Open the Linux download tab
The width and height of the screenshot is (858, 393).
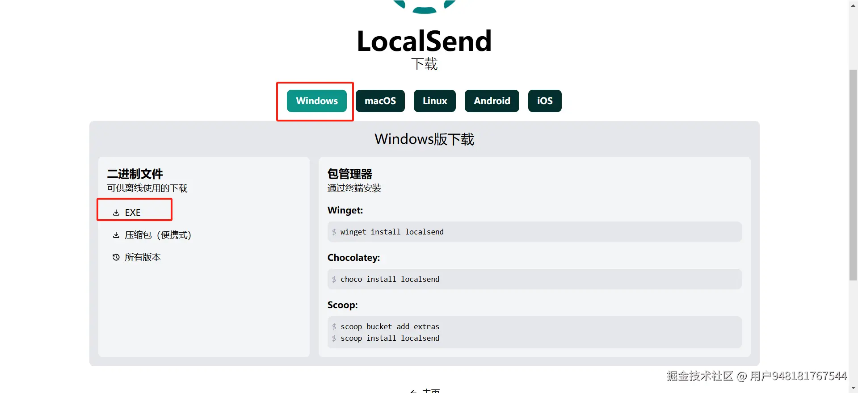click(x=435, y=101)
